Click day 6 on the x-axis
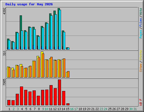The height and width of the screenshot is (112, 144). coord(30,109)
